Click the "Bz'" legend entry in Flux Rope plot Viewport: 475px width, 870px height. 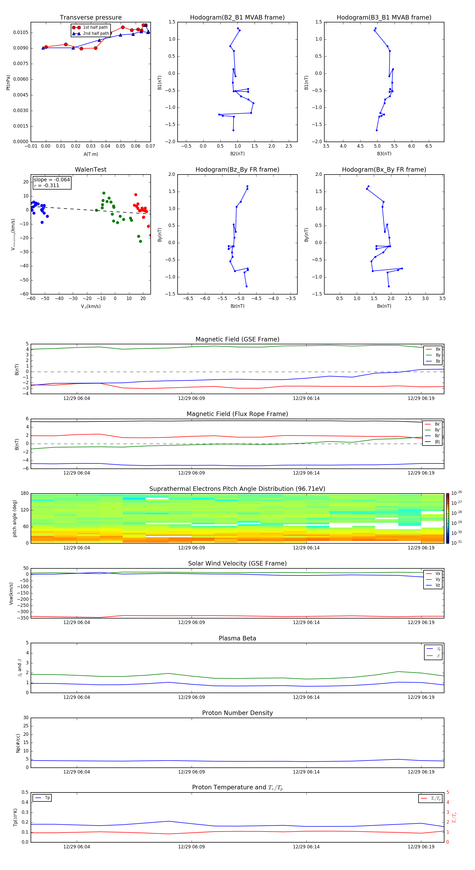433,436
